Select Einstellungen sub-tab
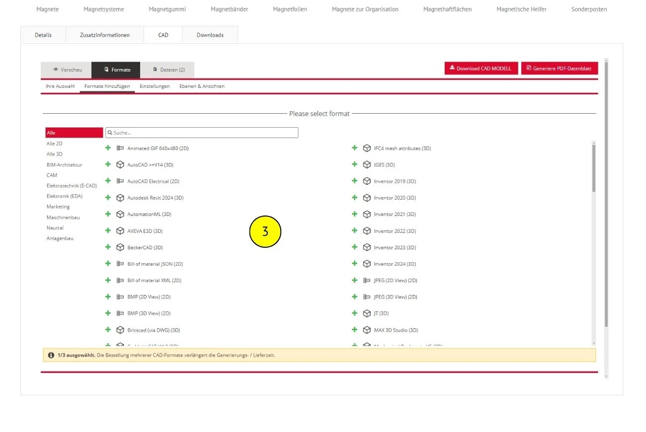This screenshot has height=432, width=646. 155,86
